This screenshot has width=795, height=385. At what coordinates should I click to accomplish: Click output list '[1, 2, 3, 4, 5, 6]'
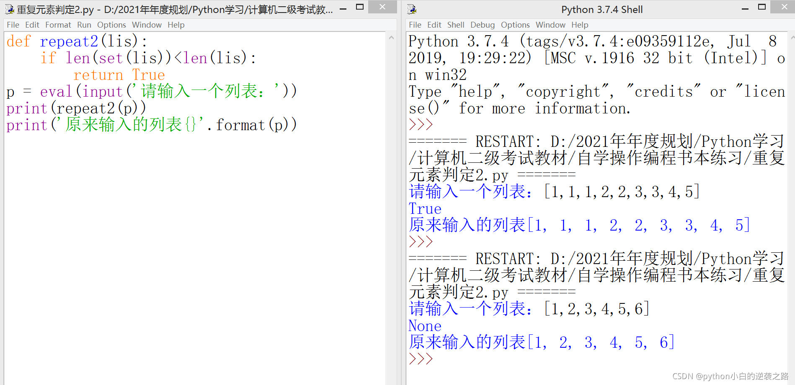(x=601, y=342)
